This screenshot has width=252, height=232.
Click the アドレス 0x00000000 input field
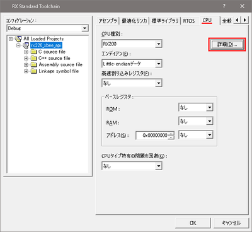(152, 136)
